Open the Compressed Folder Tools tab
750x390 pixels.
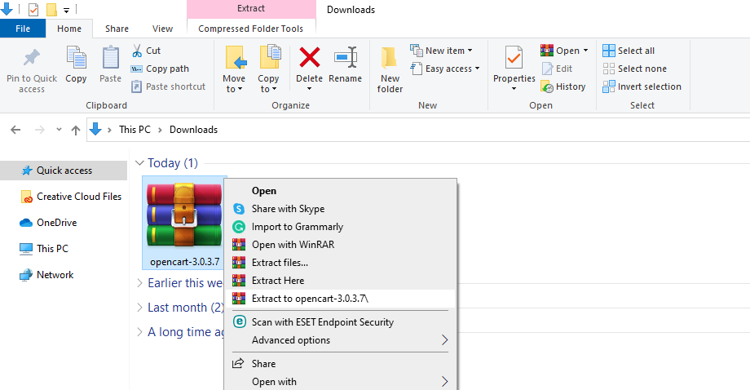click(250, 29)
